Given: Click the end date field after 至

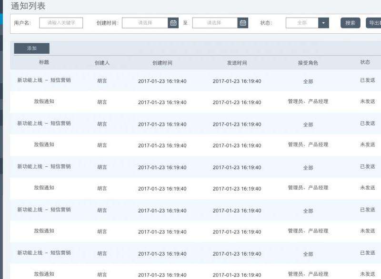Looking at the screenshot, I should tap(215, 23).
